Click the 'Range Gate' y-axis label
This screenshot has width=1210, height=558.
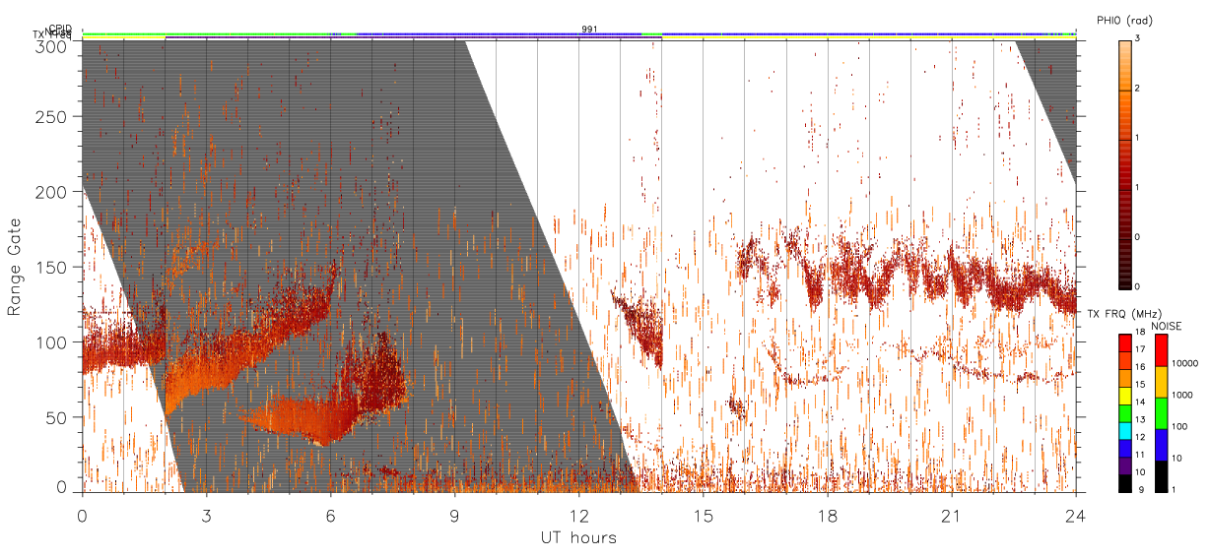pos(15,268)
